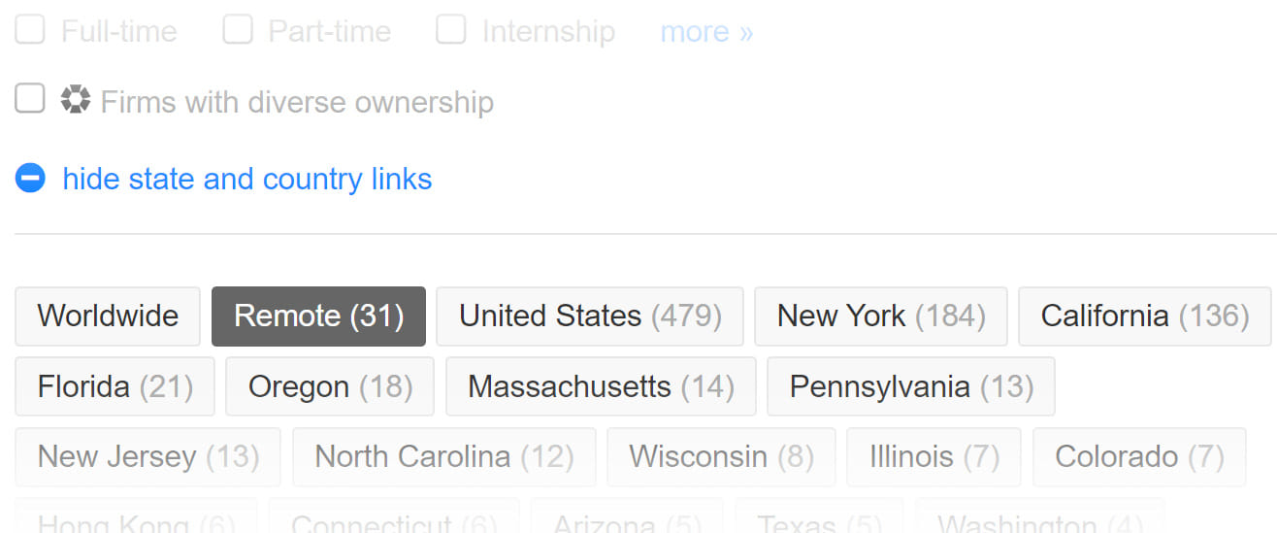The height and width of the screenshot is (533, 1277).
Task: Enable the Full-time checkbox
Action: pos(30,30)
